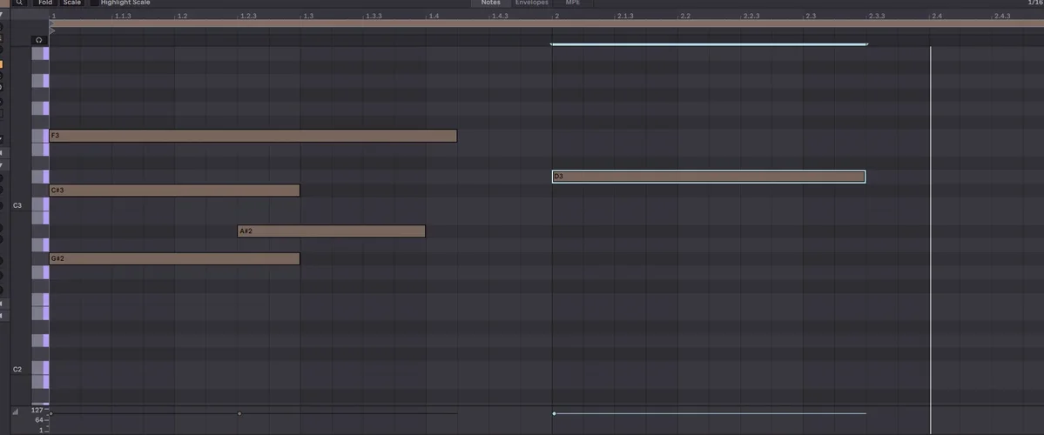Click ruler position 2.3.3
This screenshot has width=1044, height=435.
point(876,16)
